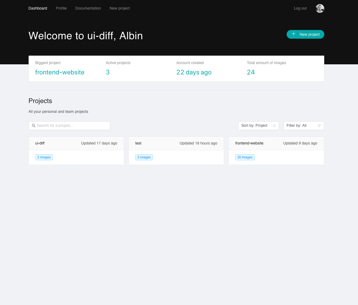Click the 2 images badge on test card
This screenshot has width=358, height=305.
(x=144, y=157)
